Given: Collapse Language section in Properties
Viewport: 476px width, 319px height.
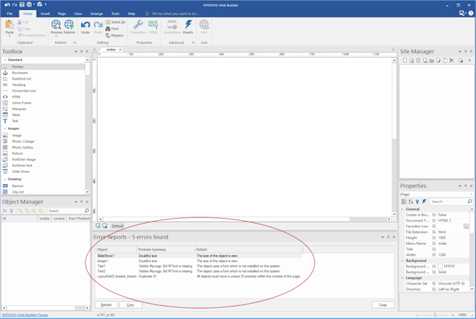Looking at the screenshot, I should 402,278.
